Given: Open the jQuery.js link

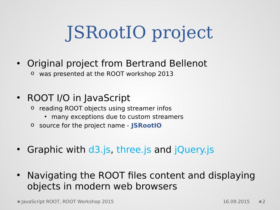Looking at the screenshot, I should 194,150.
